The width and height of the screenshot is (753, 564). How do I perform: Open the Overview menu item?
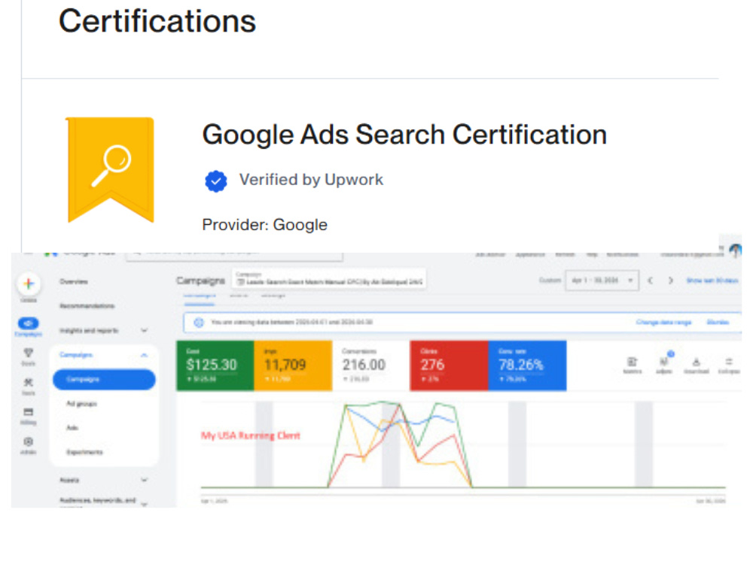(74, 281)
